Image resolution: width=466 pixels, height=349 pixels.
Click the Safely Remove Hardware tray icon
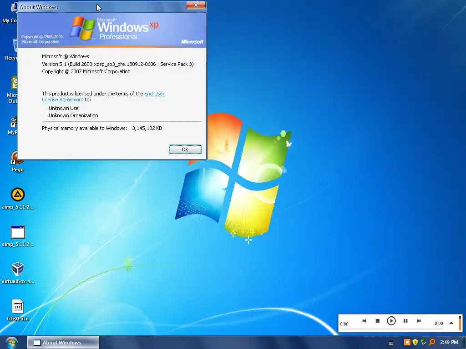coord(424,343)
